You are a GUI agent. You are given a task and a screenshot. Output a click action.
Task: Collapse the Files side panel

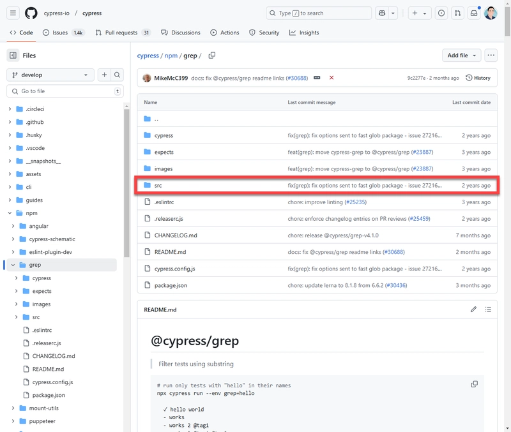click(x=13, y=56)
